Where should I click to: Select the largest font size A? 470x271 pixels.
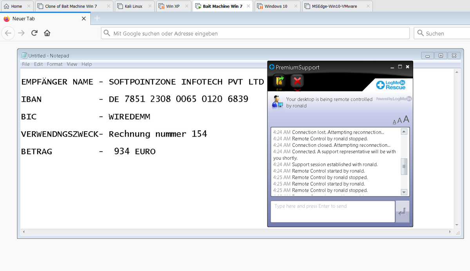click(406, 119)
